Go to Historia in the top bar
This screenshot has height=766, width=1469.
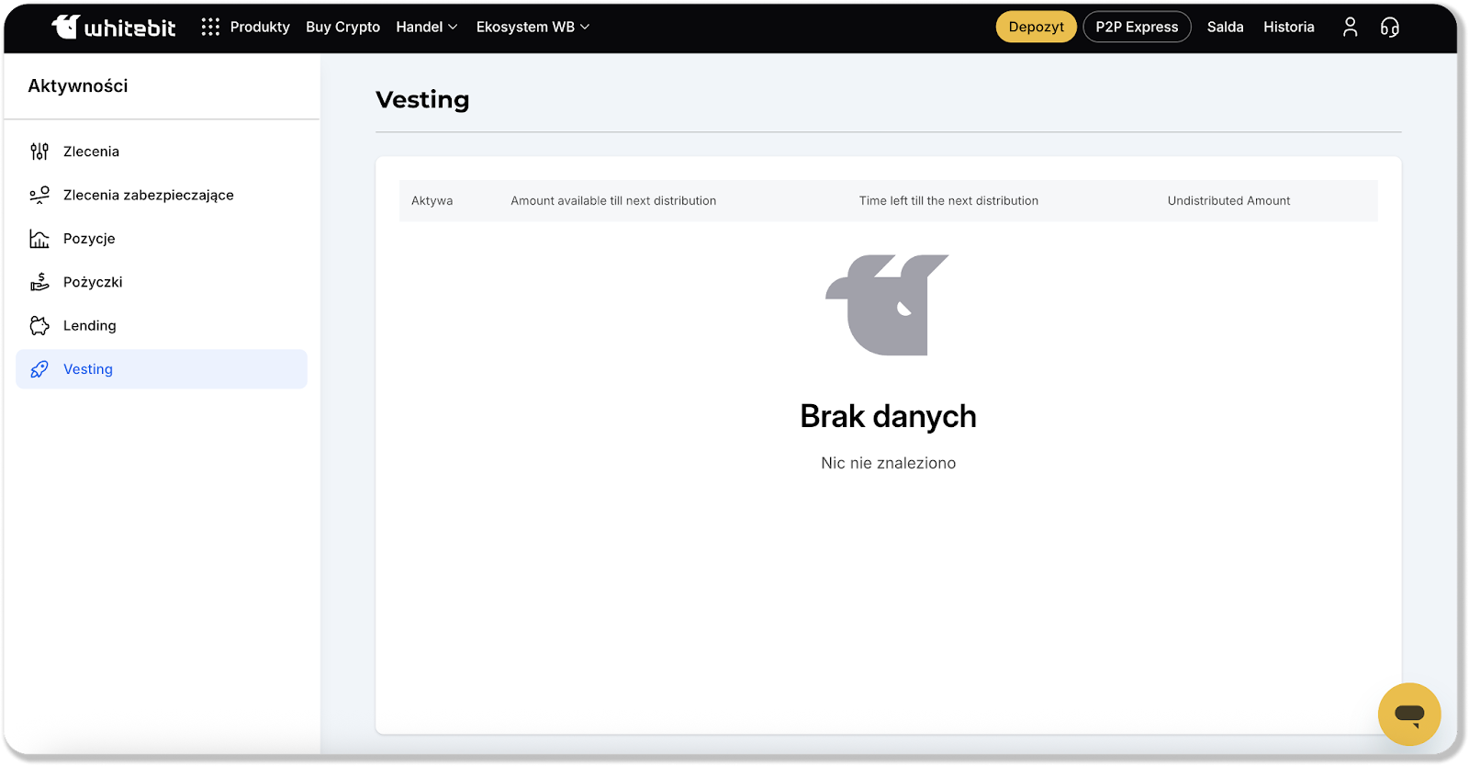[1288, 28]
